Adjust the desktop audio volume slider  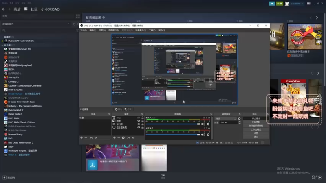point(173,135)
